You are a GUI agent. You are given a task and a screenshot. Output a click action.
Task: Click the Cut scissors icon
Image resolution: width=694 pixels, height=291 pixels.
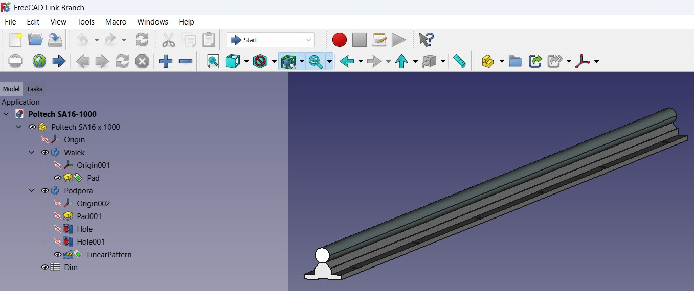[168, 40]
